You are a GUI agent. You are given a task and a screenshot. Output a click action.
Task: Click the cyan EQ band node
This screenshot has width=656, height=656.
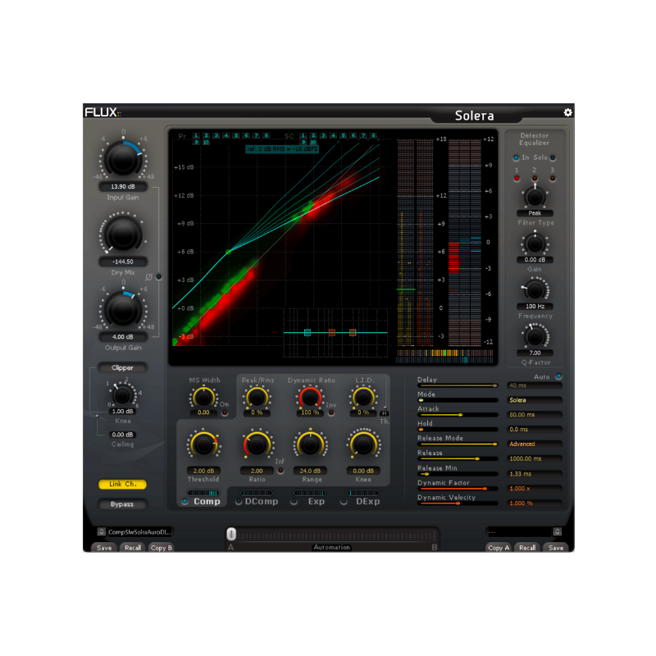pos(307,333)
